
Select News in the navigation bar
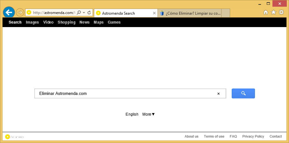coord(84,22)
